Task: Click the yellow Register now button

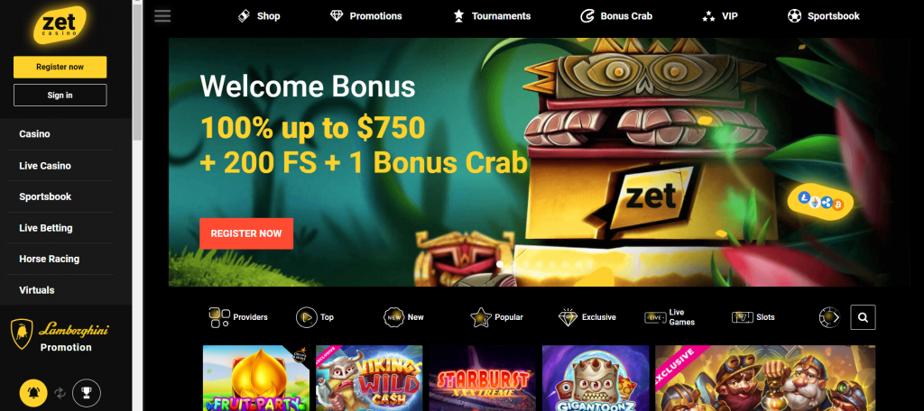Action: [x=60, y=67]
